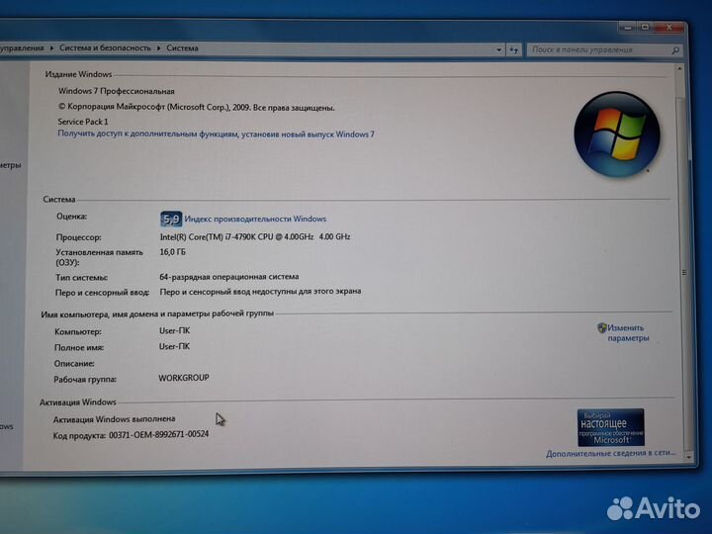Click scrollbar down arrow
712x534 pixels.
point(690,457)
